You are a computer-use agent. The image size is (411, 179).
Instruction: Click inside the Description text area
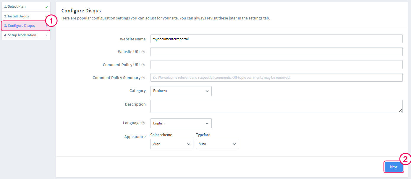[276, 106]
